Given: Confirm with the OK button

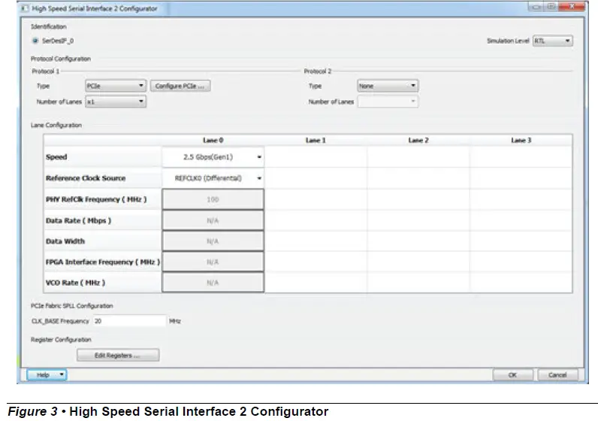Looking at the screenshot, I should (x=512, y=375).
